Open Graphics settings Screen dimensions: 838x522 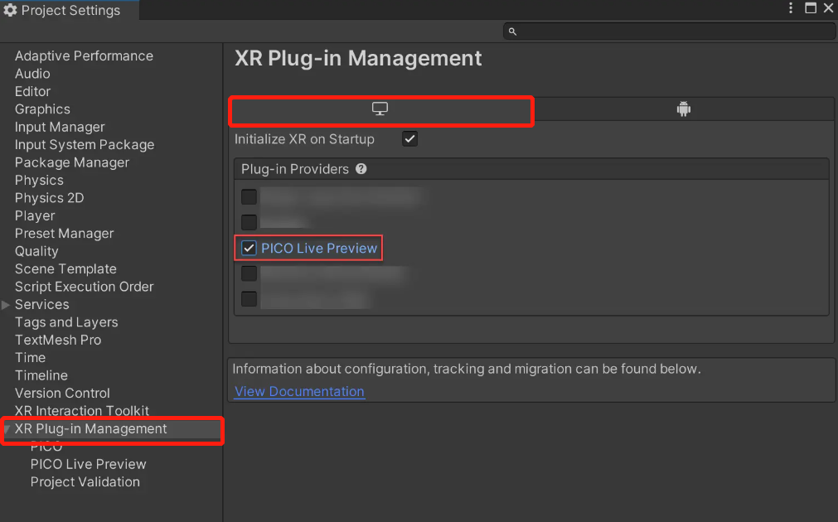tap(42, 109)
